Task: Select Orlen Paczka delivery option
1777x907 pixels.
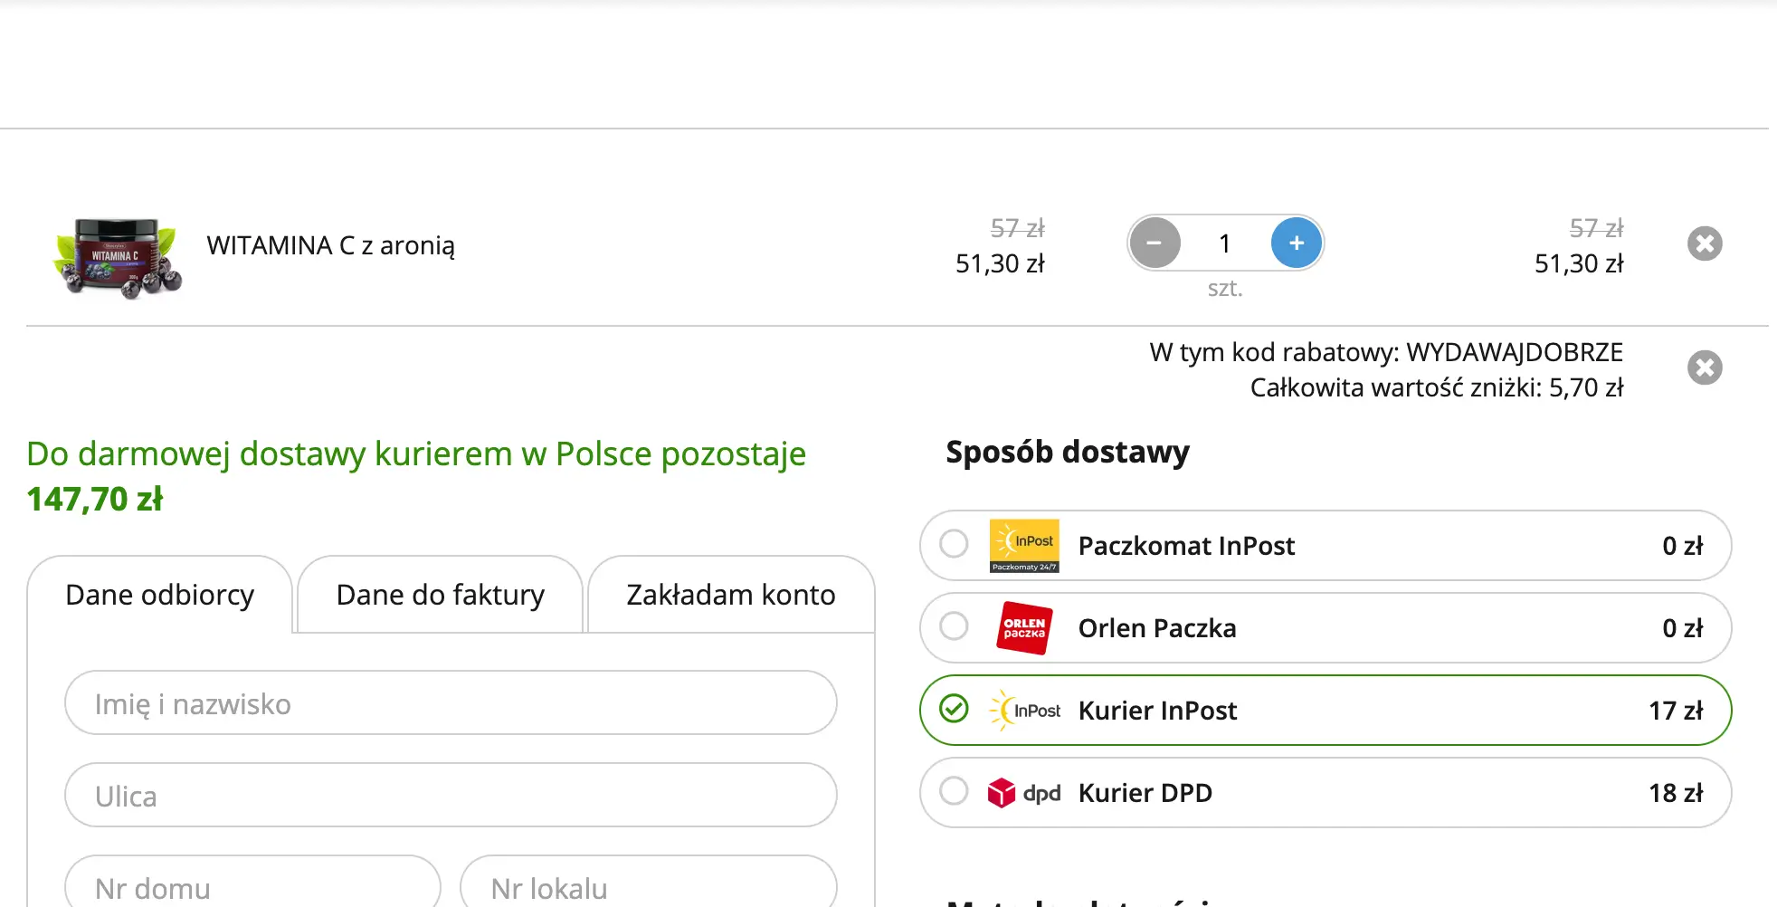Action: [x=954, y=627]
